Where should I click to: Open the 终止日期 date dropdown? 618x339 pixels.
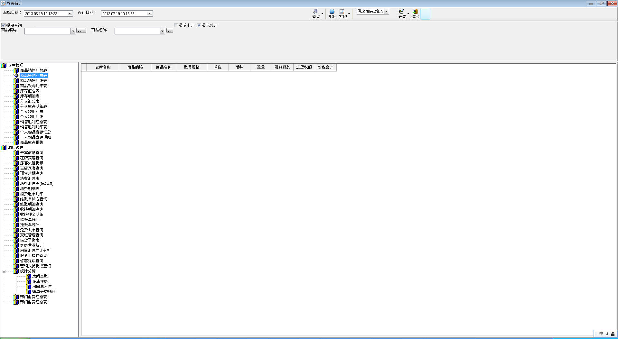(149, 14)
